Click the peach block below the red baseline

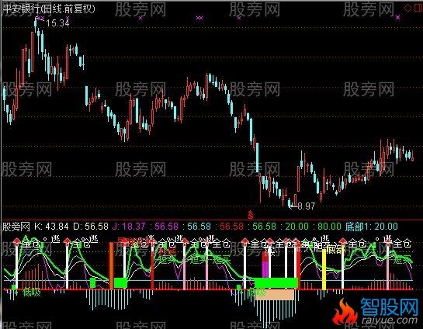pos(275,295)
